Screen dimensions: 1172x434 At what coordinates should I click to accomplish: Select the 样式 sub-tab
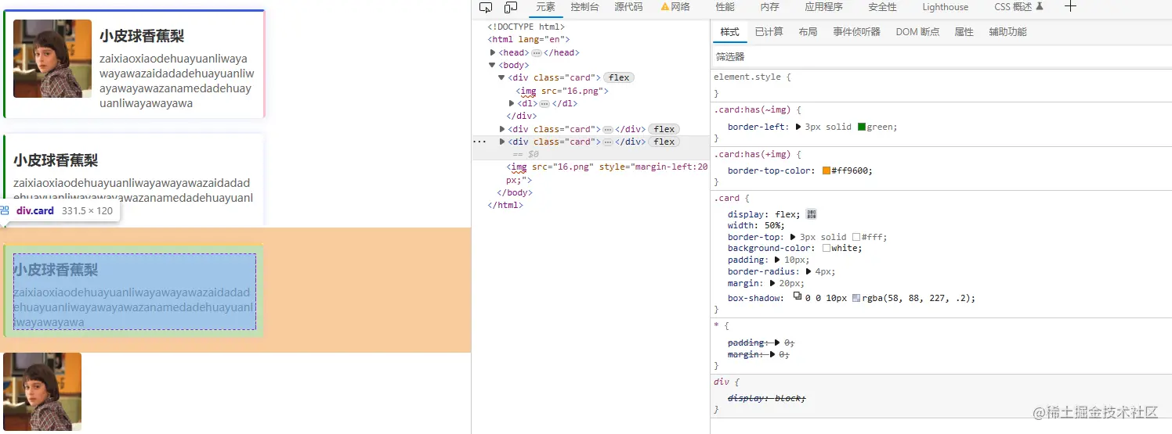pos(729,32)
